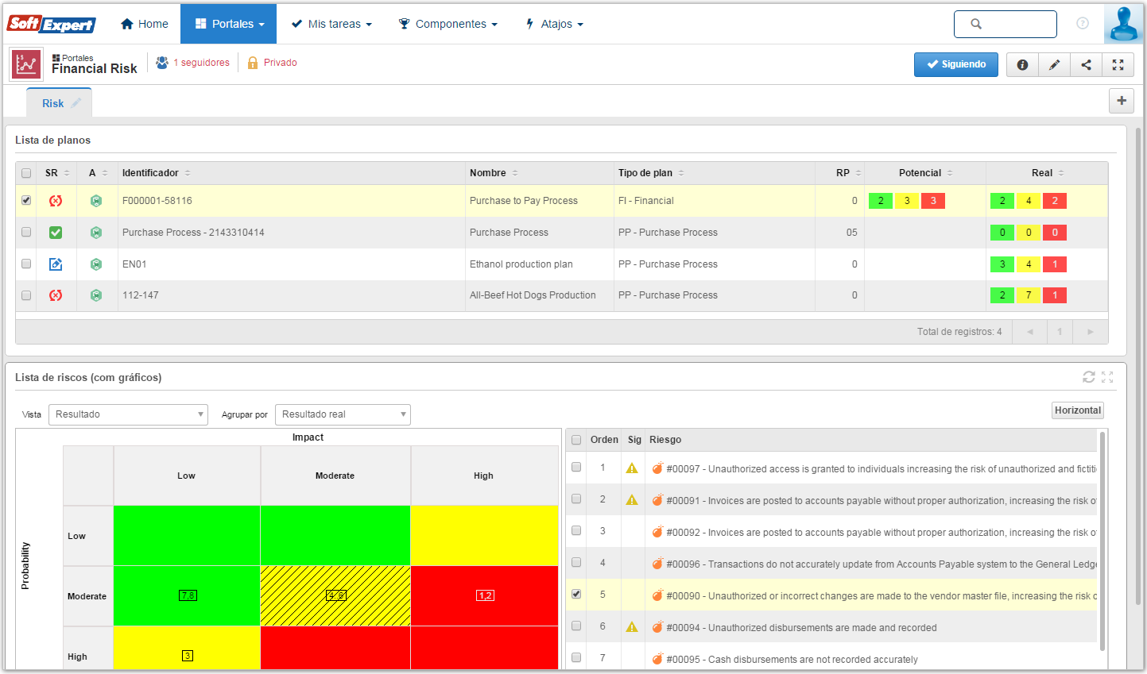Click the portal information icon button
The image size is (1147, 674).
(1022, 65)
